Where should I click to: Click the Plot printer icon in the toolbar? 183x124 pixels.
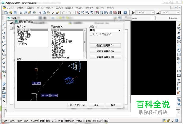click(21, 12)
